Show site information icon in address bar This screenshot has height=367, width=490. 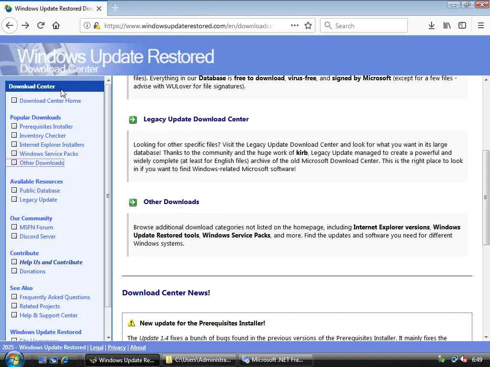click(87, 26)
